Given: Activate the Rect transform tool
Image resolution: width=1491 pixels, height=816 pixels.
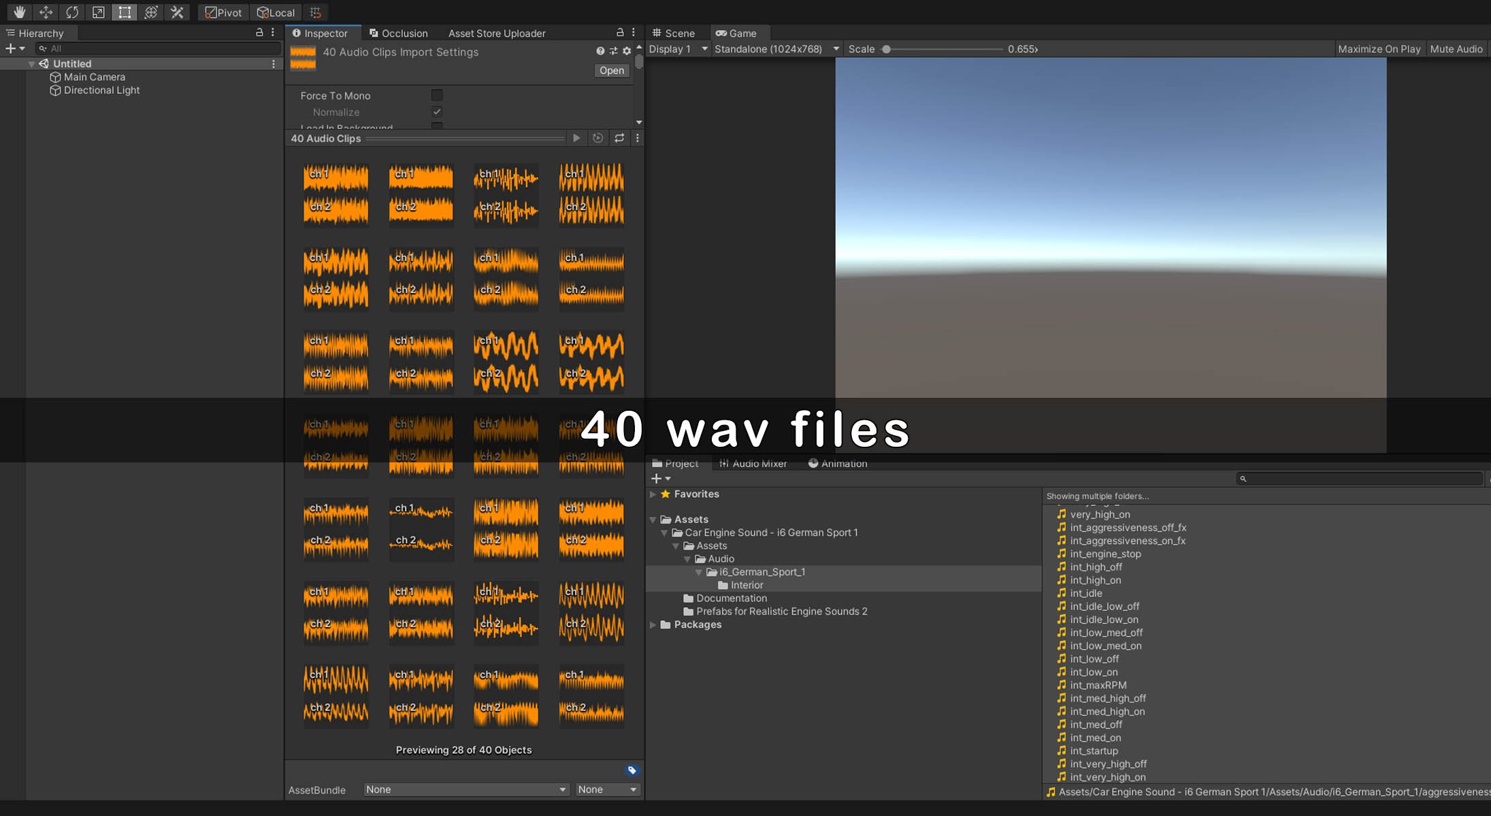Looking at the screenshot, I should pos(125,12).
